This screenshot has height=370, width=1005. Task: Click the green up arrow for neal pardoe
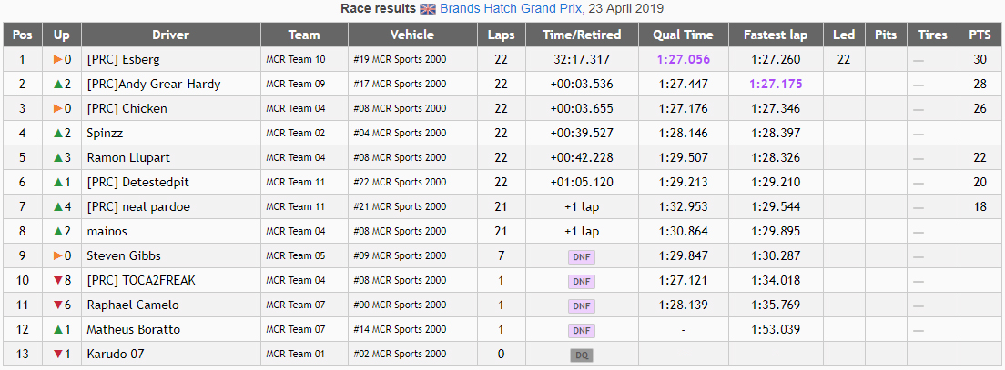pos(57,206)
